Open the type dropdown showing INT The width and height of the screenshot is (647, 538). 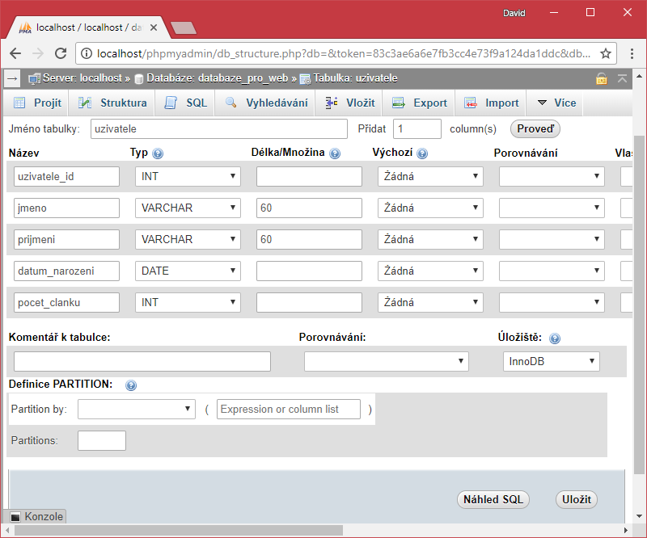[187, 176]
